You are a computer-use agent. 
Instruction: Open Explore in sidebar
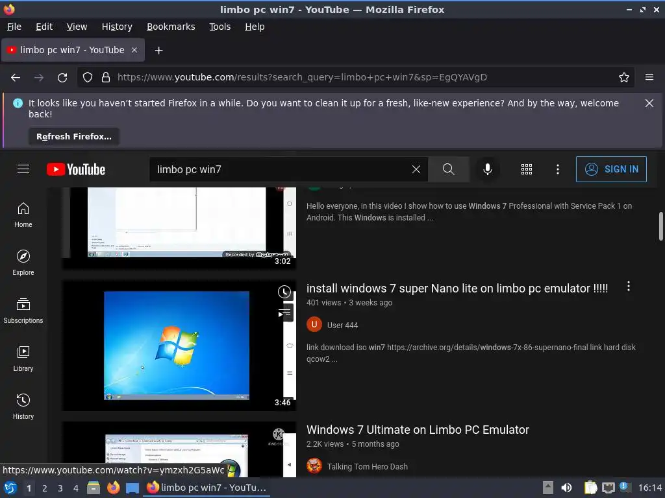point(23,263)
